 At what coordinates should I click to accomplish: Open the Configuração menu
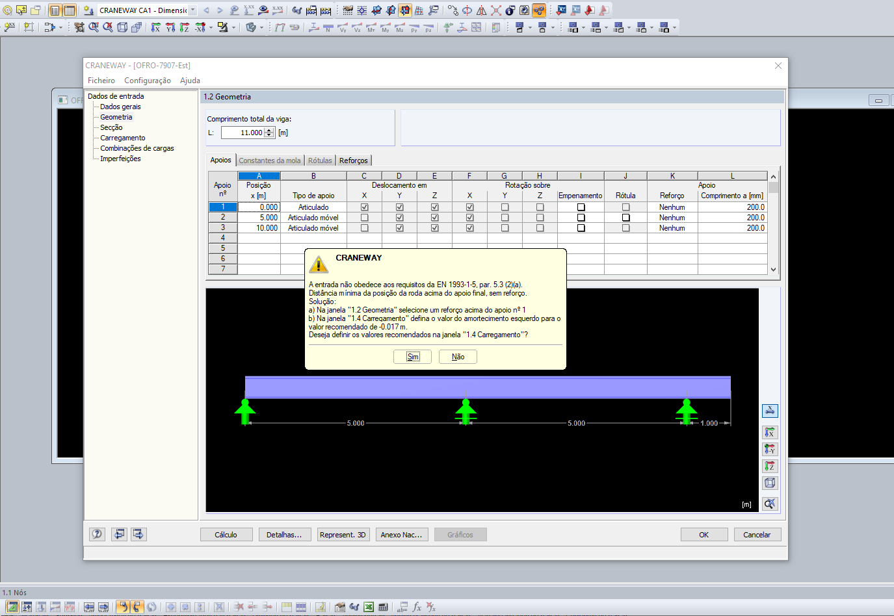148,81
